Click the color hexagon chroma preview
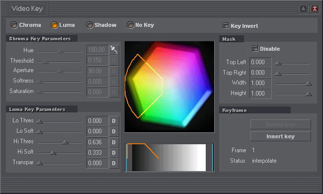 (169, 87)
